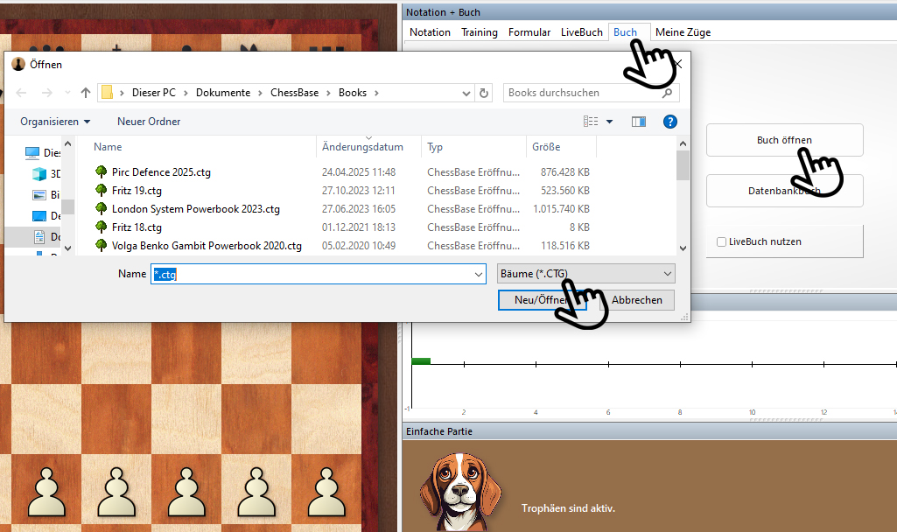Switch to the Training tab
This screenshot has width=897, height=532.
click(x=479, y=32)
